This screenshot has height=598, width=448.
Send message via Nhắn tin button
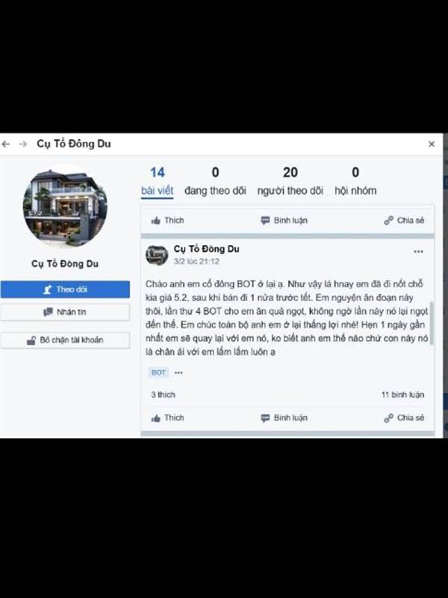tap(65, 312)
